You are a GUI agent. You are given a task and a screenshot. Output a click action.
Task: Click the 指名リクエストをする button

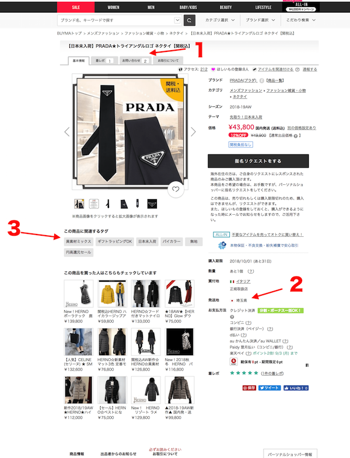[258, 161]
